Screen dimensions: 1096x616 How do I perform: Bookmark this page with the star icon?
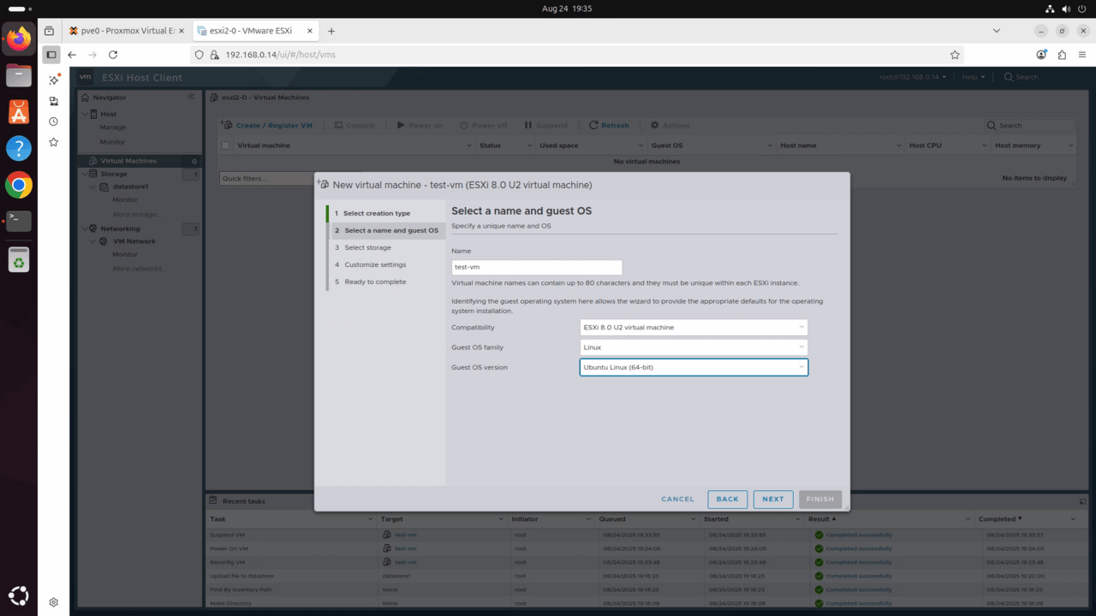click(x=955, y=55)
